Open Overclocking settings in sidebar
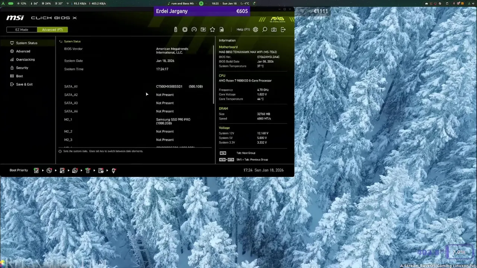The height and width of the screenshot is (268, 477). coord(25,60)
